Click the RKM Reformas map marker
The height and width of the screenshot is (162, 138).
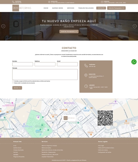(69, 118)
